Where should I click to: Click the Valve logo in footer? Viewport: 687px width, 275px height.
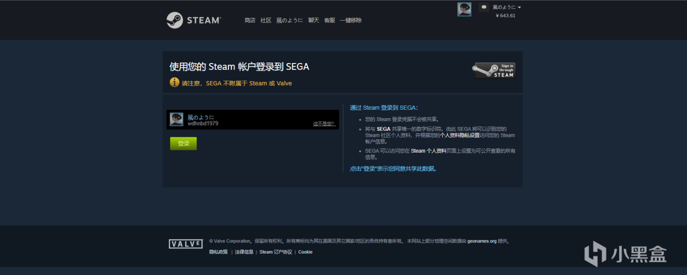tap(186, 244)
